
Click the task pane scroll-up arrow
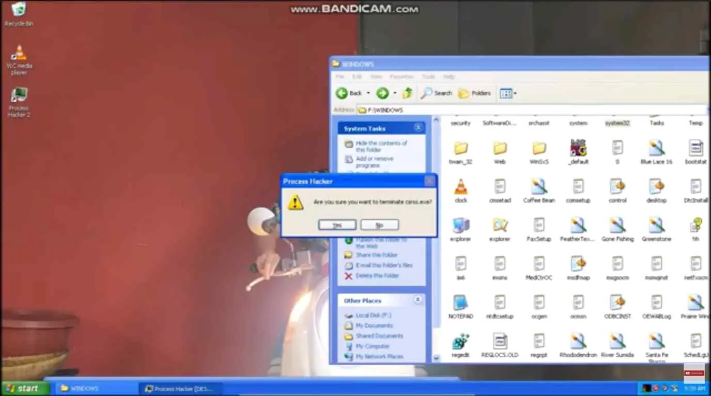(436, 121)
